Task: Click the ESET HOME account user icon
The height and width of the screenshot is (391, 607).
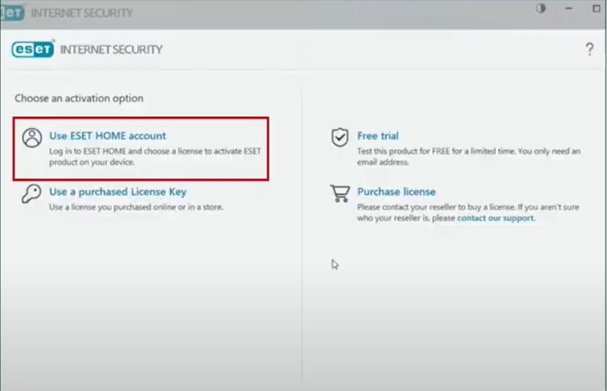Action: pos(32,138)
